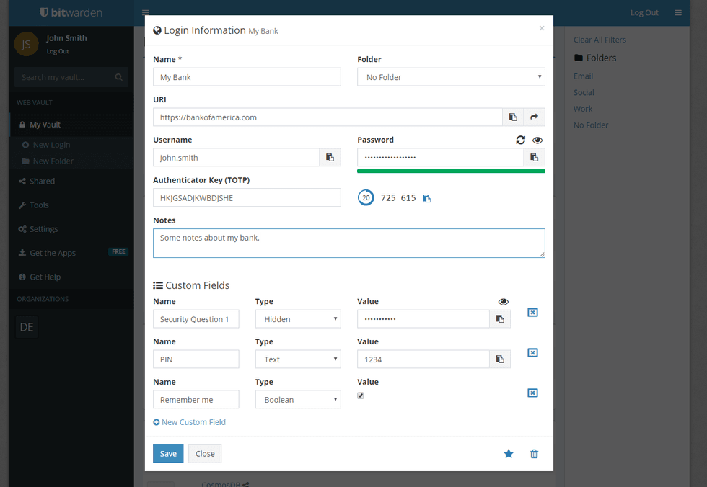This screenshot has height=487, width=707.
Task: Change Security Question 1 type dropdown
Action: [x=298, y=319]
